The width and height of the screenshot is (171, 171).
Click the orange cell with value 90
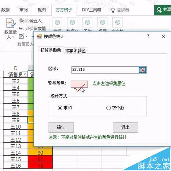click(40, 153)
